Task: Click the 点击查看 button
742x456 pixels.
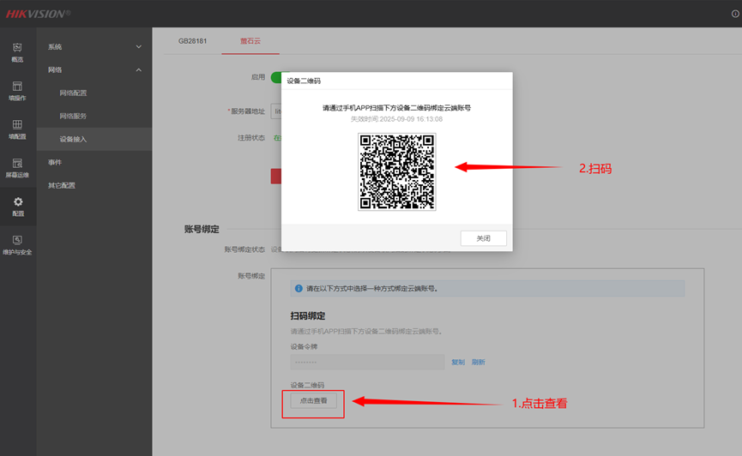Action: pyautogui.click(x=313, y=400)
